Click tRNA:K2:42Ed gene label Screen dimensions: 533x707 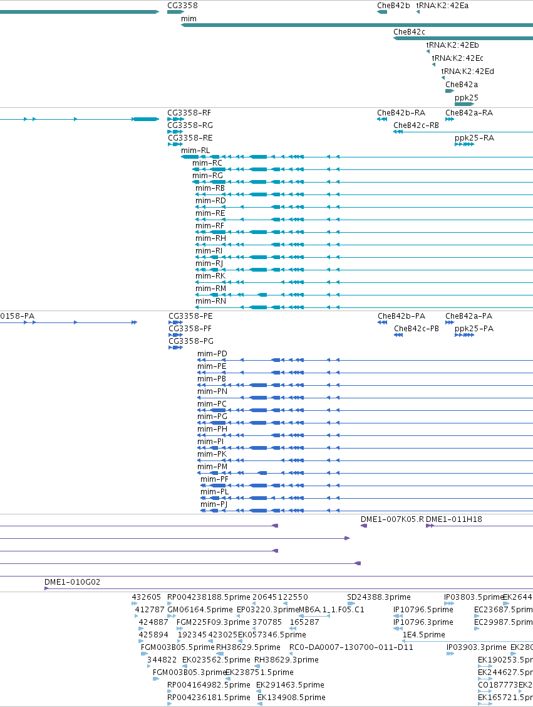[467, 71]
